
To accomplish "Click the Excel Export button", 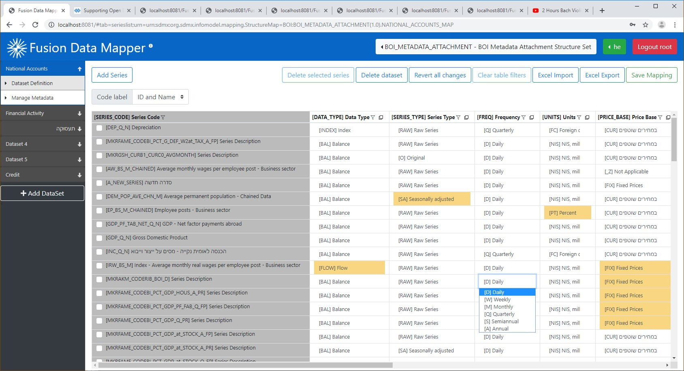I will tap(602, 75).
